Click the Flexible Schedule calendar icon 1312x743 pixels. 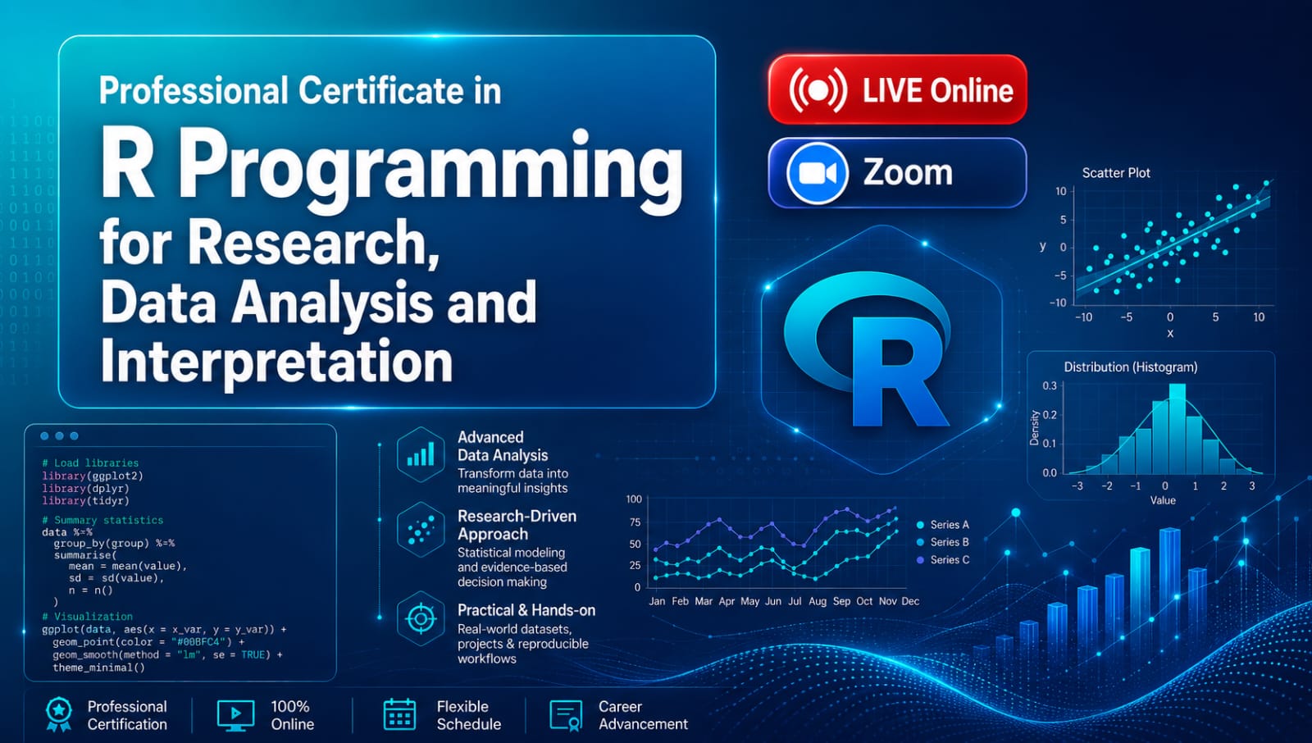click(x=399, y=714)
